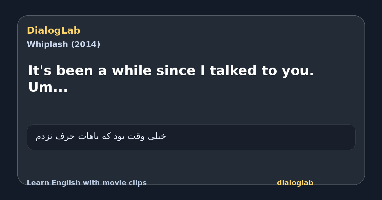The height and width of the screenshot is (200, 382).
Task: Open the Whiplash (2014) movie title
Action: pyautogui.click(x=63, y=44)
